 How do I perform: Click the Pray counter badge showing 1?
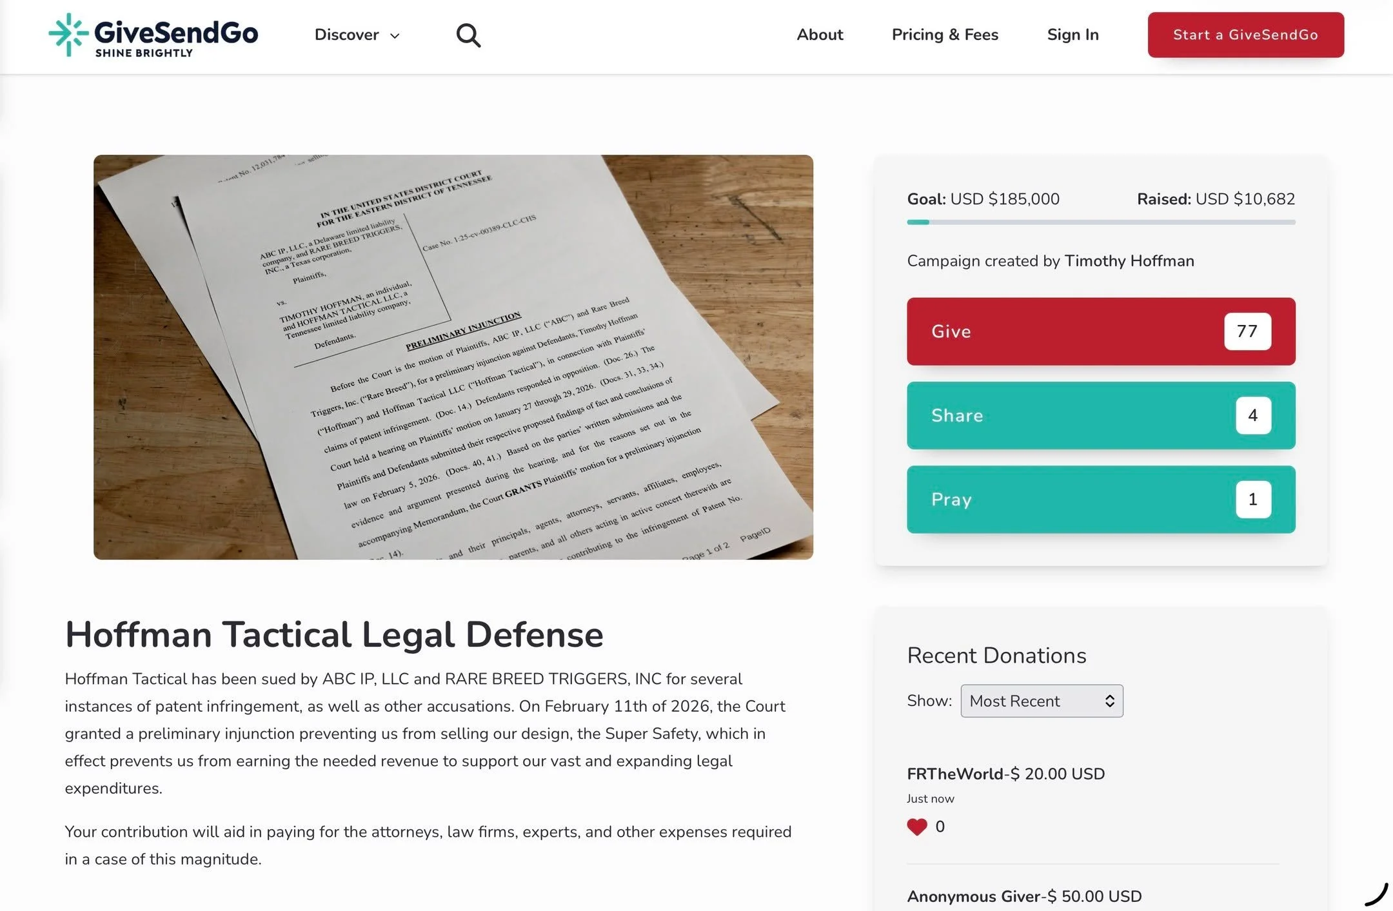1252,499
